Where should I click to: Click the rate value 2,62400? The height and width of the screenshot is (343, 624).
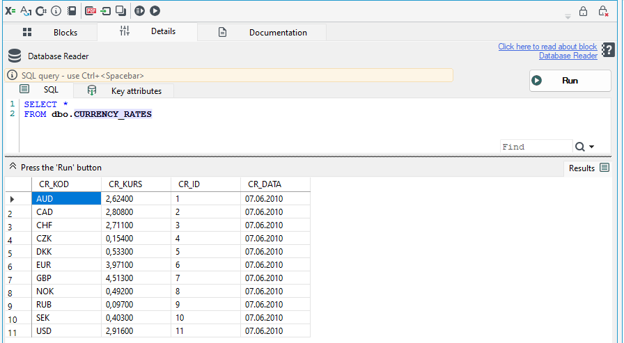tap(136, 198)
